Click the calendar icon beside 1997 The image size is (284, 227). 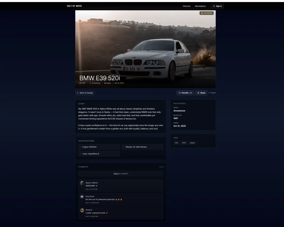click(x=80, y=83)
